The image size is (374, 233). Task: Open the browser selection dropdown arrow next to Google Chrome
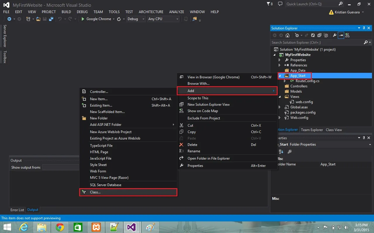[114, 19]
